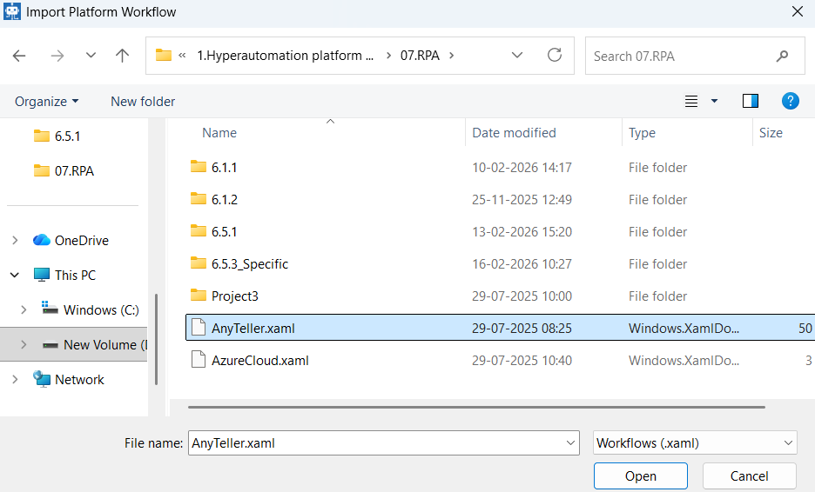Click the 6.1.1 folder icon
Viewport: 815px width, 492px height.
pyautogui.click(x=198, y=167)
